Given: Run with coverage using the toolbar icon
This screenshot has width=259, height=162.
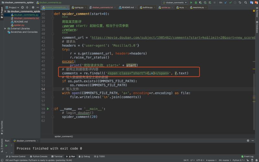Looking at the screenshot, I should pos(200,3).
